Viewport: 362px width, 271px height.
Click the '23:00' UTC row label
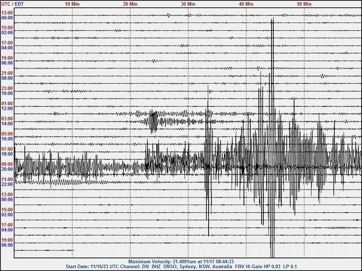pyautogui.click(x=7, y=89)
